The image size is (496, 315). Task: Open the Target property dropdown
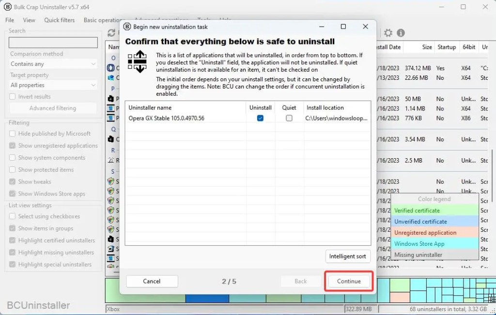pyautogui.click(x=53, y=85)
